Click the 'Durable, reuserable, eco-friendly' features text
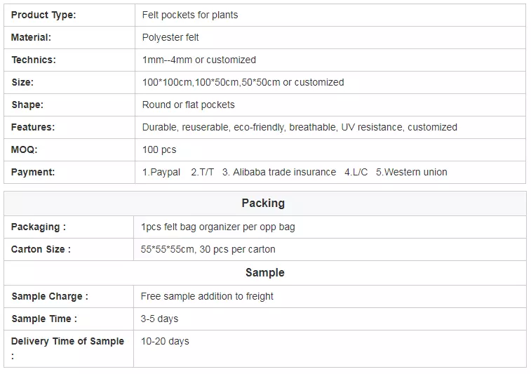Image resolution: width=531 pixels, height=374 pixels. coord(214,127)
